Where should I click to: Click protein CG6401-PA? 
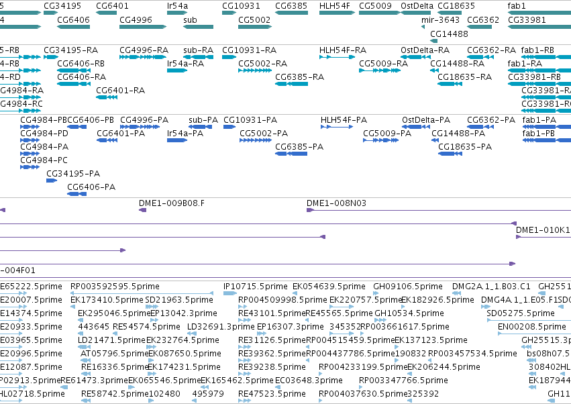[x=107, y=140]
